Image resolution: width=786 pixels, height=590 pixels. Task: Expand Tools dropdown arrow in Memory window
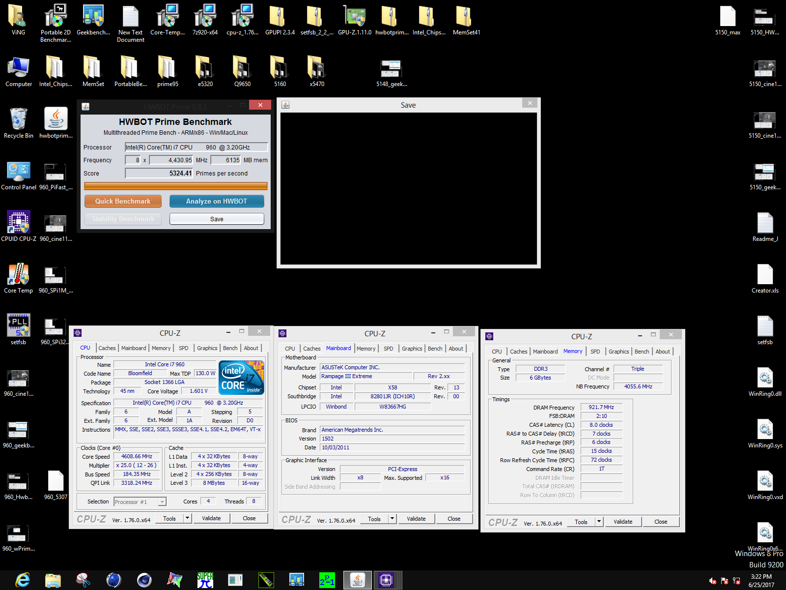(599, 522)
